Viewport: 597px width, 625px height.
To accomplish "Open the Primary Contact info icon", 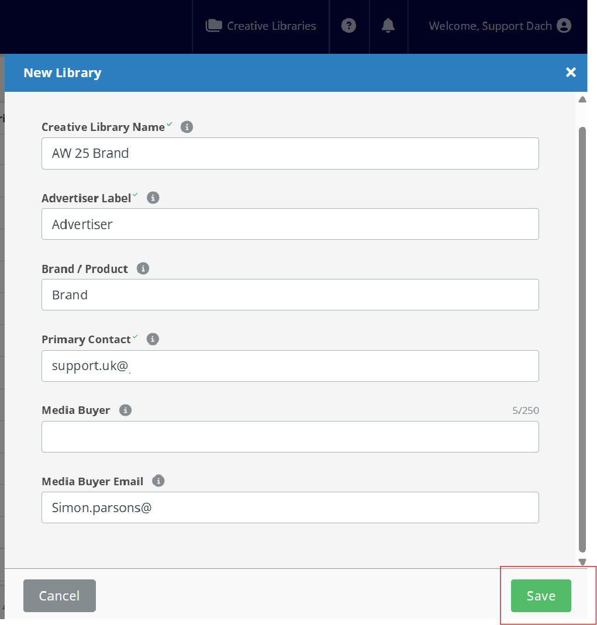I will click(153, 339).
